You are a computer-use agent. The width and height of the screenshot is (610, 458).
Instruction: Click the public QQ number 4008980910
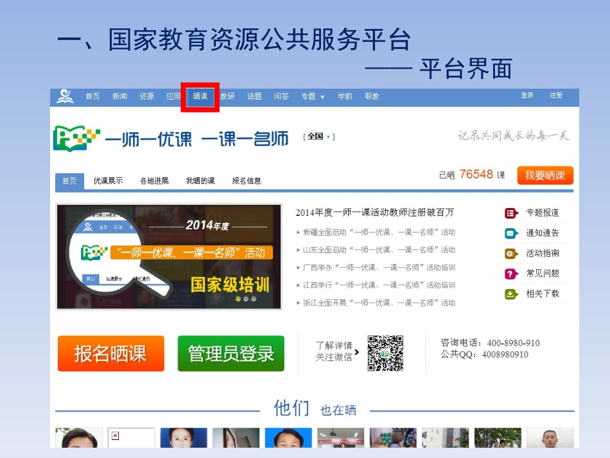505,355
